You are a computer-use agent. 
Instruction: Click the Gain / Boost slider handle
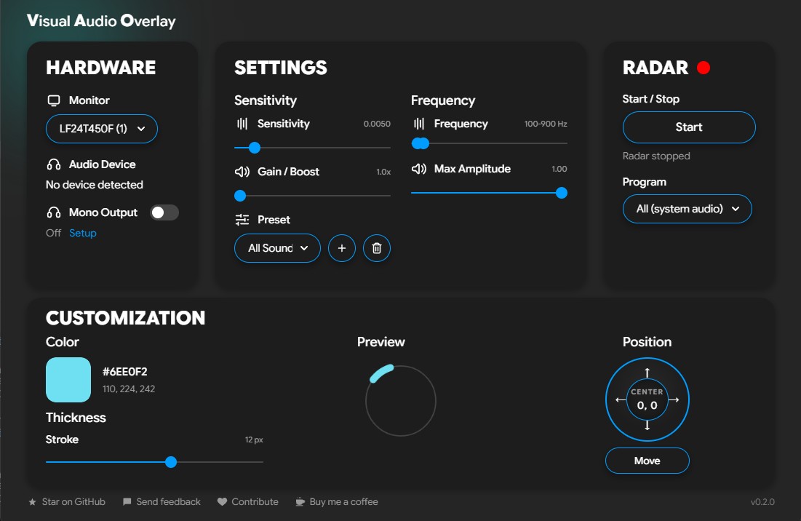click(x=240, y=196)
